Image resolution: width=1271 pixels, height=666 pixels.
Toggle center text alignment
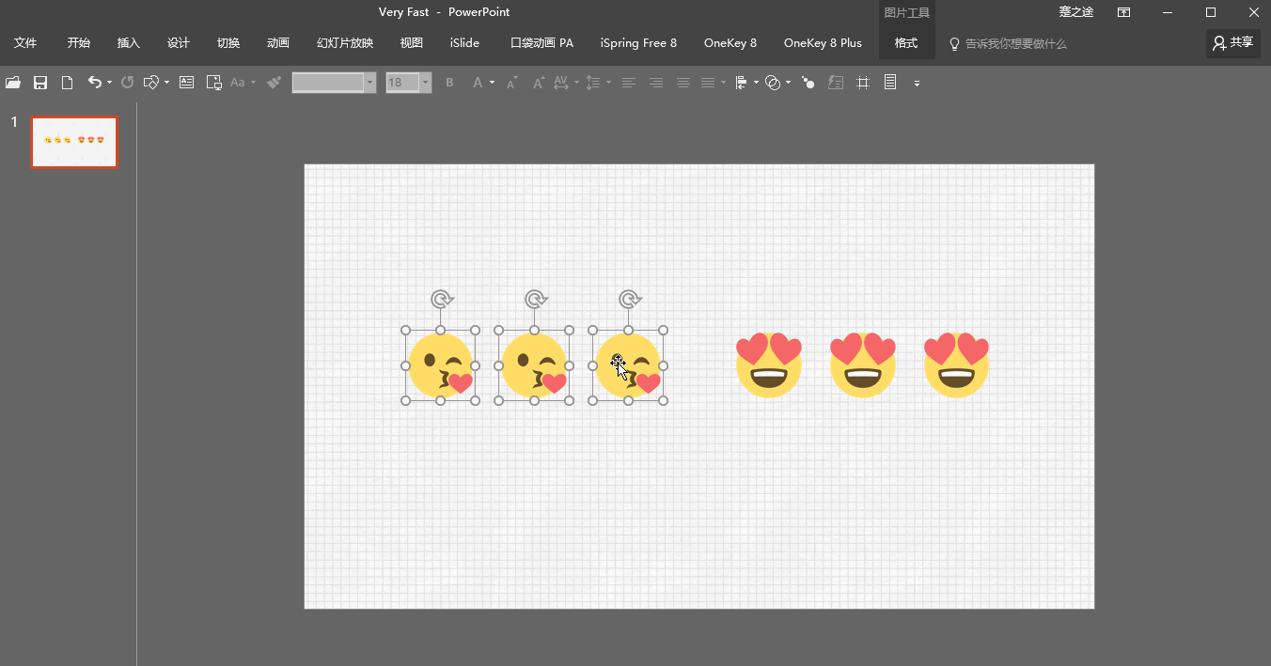[x=683, y=83]
